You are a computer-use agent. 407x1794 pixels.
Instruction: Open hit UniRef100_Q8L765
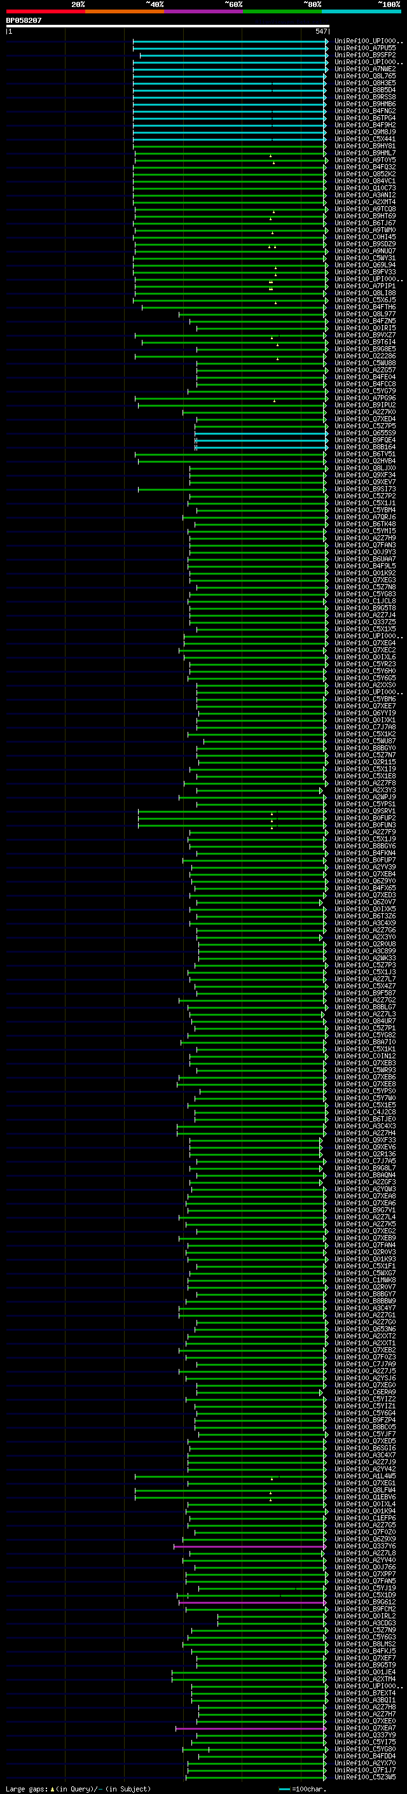pos(364,76)
